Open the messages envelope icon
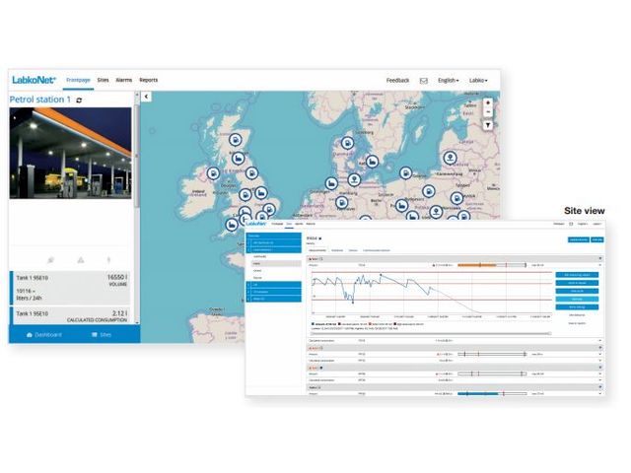Viewport: 631px width, 473px height. 423,80
